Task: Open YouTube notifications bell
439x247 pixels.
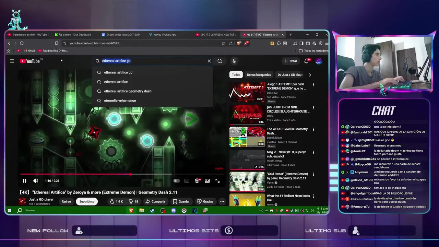Action: pos(307,61)
